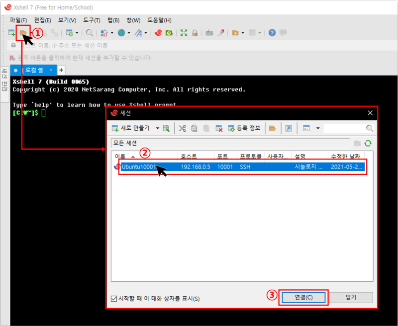Click the color scheme icon in main toolbar

tap(104, 33)
